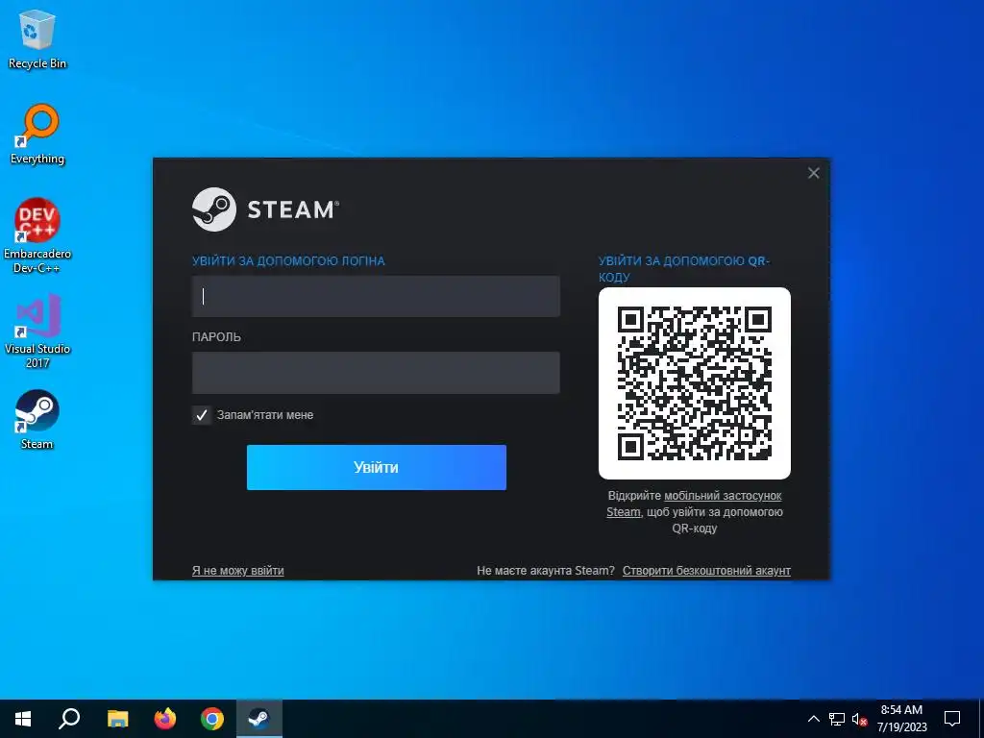Click УВІЙТИ ЗА ДОПОМОГОЮ ЛОГІНА heading
Viewport: 984px width, 738px height.
[x=288, y=261]
